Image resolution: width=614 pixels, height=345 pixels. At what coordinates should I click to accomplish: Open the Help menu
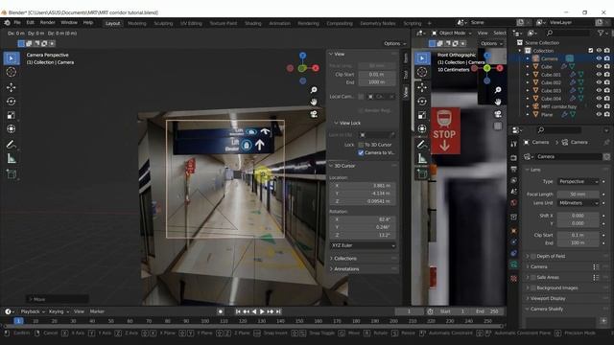(x=88, y=23)
